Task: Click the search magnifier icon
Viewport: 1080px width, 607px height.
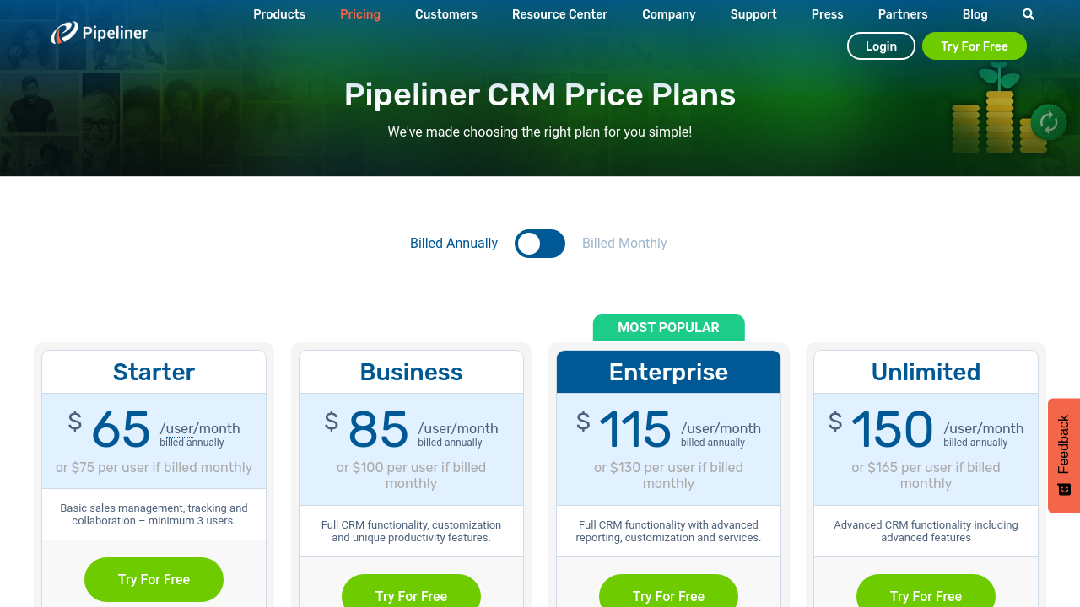Action: coord(1028,14)
